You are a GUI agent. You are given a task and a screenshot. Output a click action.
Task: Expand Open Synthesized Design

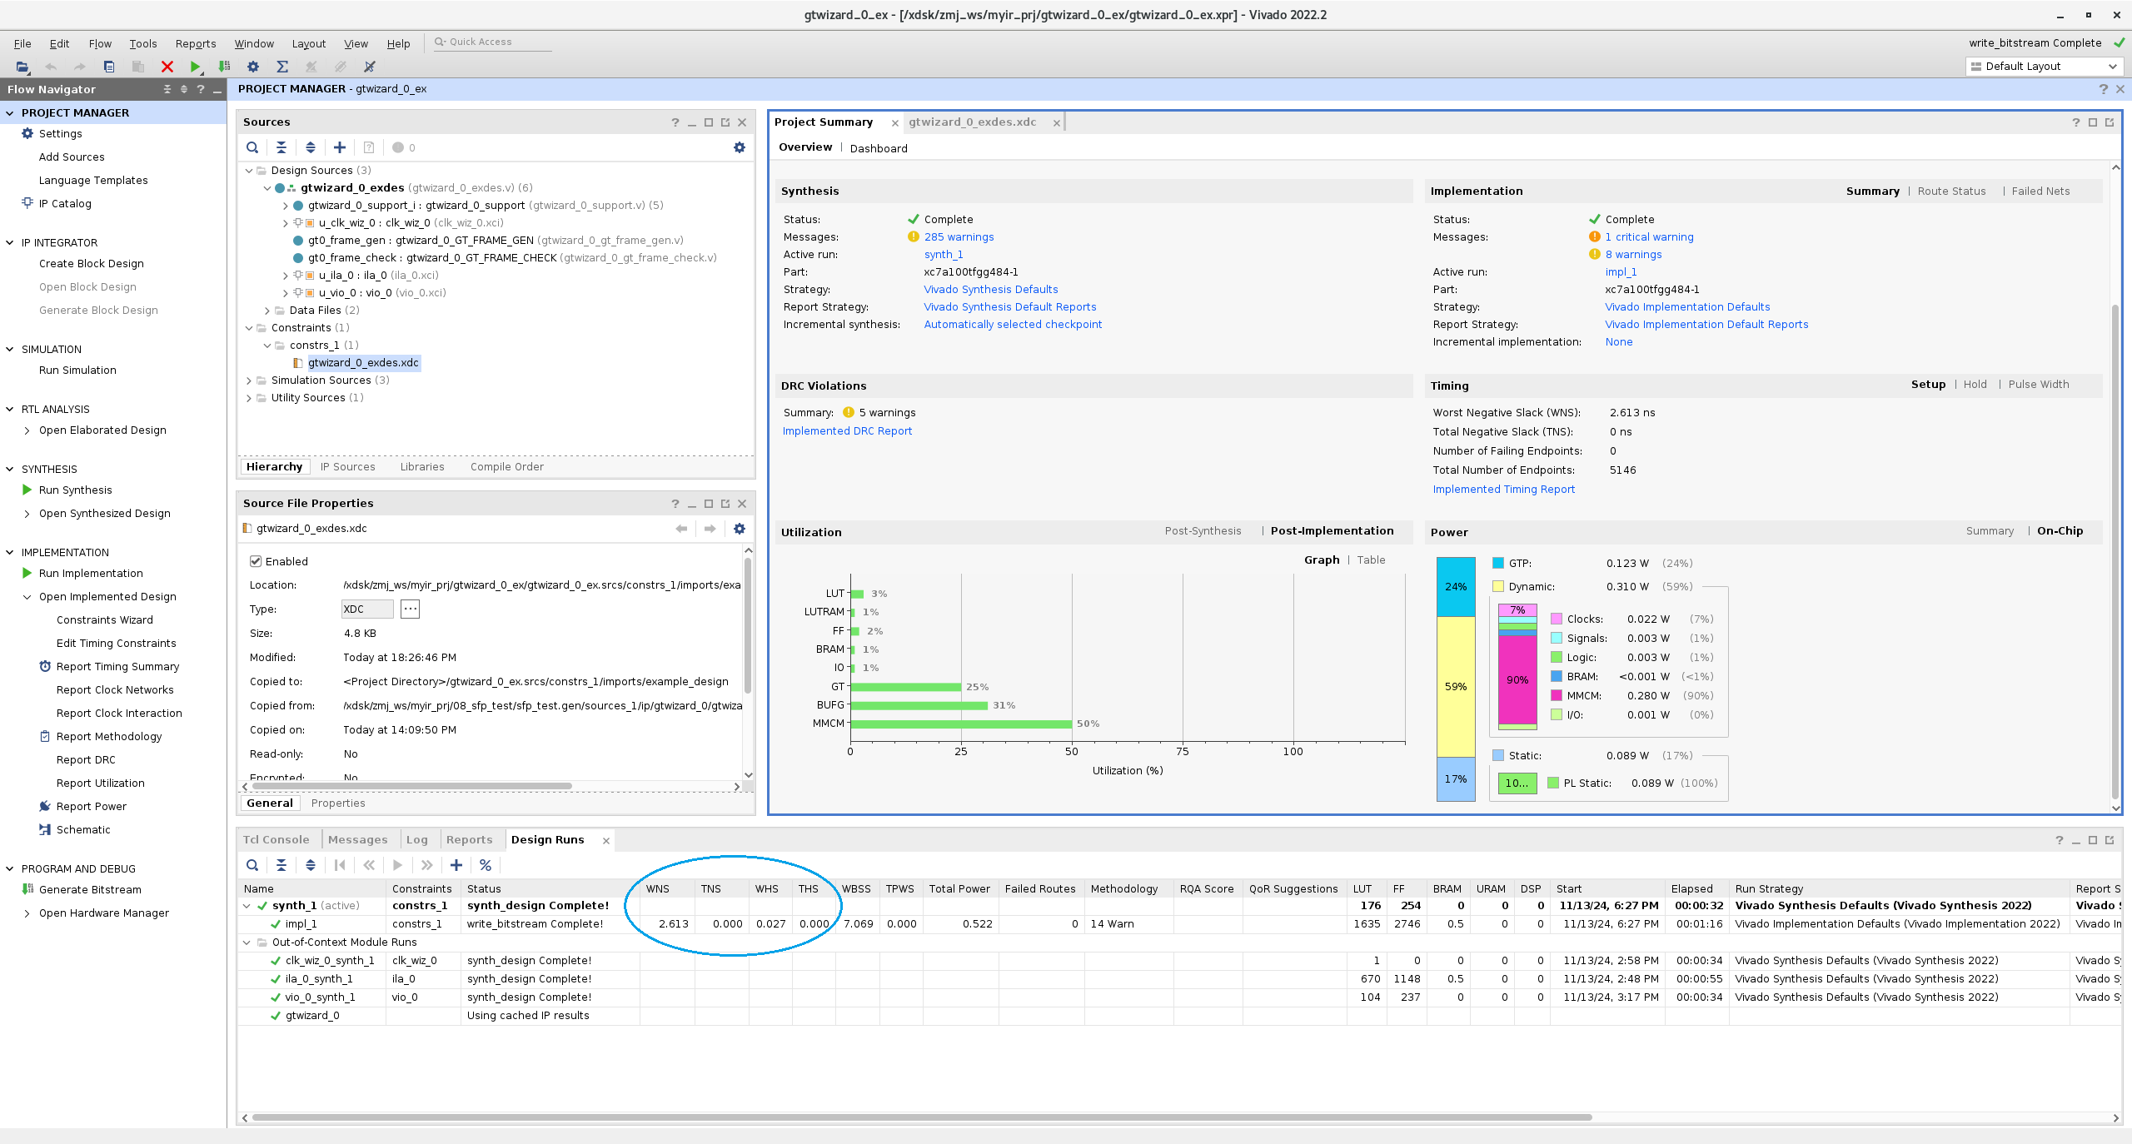pyautogui.click(x=27, y=514)
